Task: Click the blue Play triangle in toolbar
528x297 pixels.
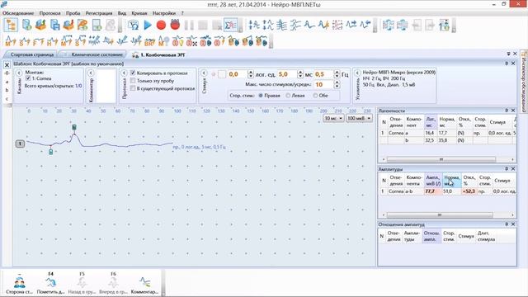Action: pyautogui.click(x=148, y=26)
